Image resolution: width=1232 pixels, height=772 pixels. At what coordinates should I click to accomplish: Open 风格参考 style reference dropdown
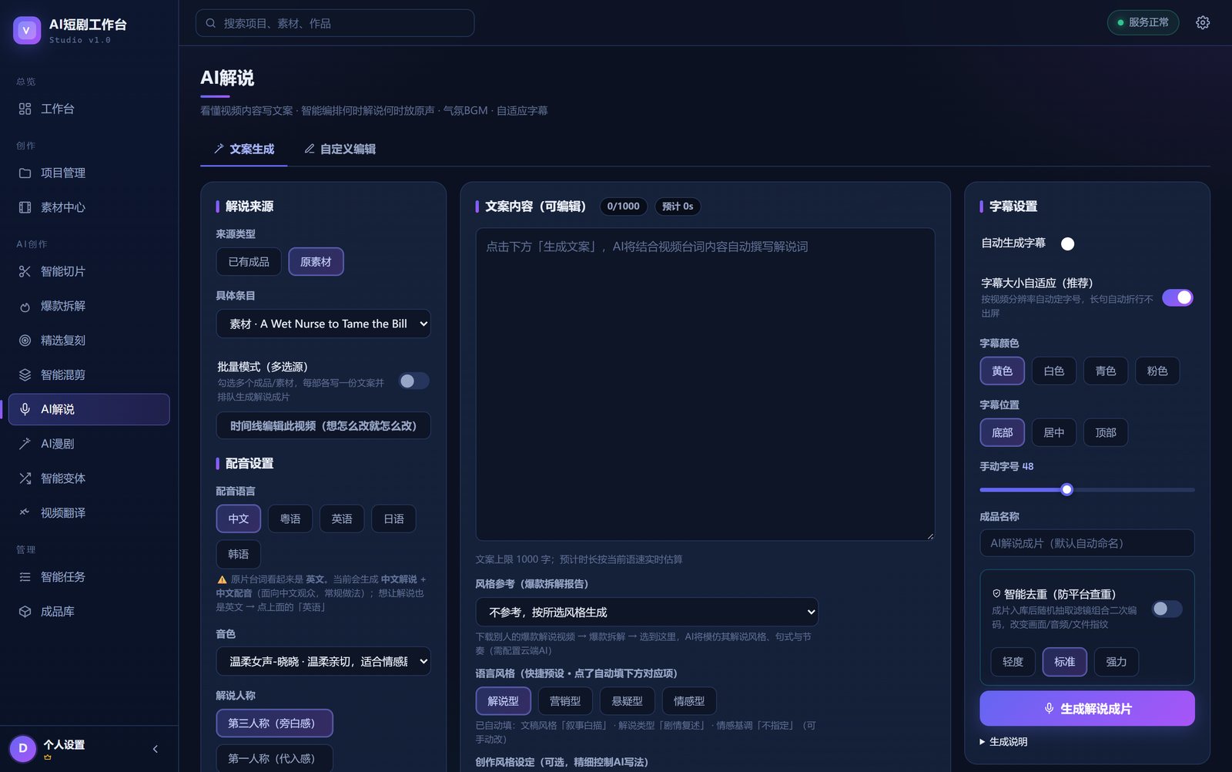pos(647,612)
